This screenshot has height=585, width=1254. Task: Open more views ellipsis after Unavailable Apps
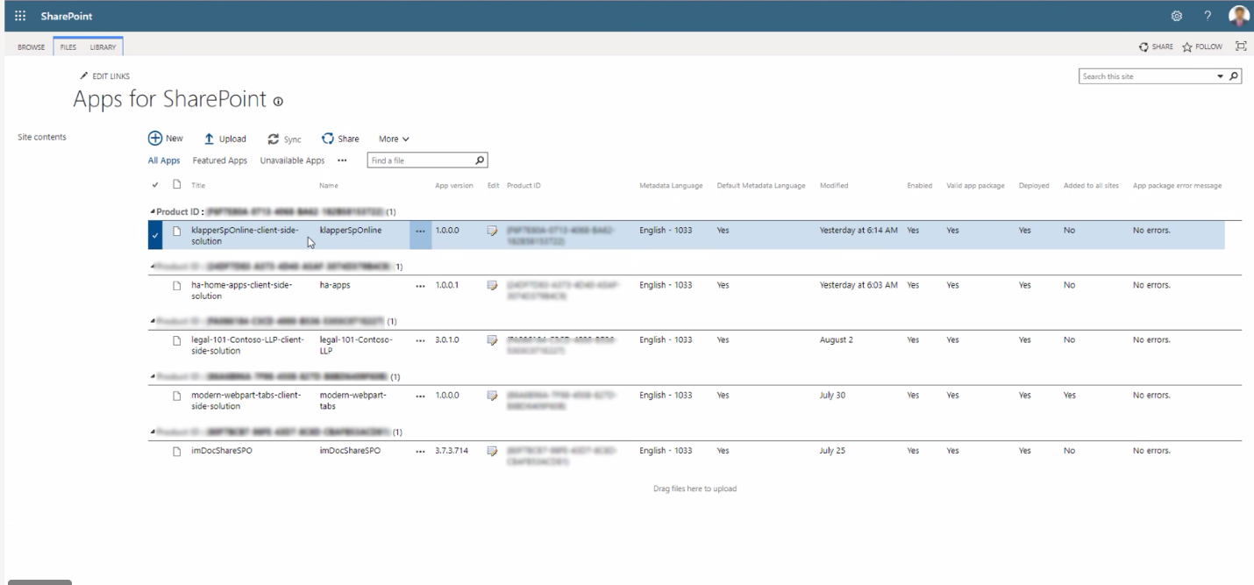(342, 161)
